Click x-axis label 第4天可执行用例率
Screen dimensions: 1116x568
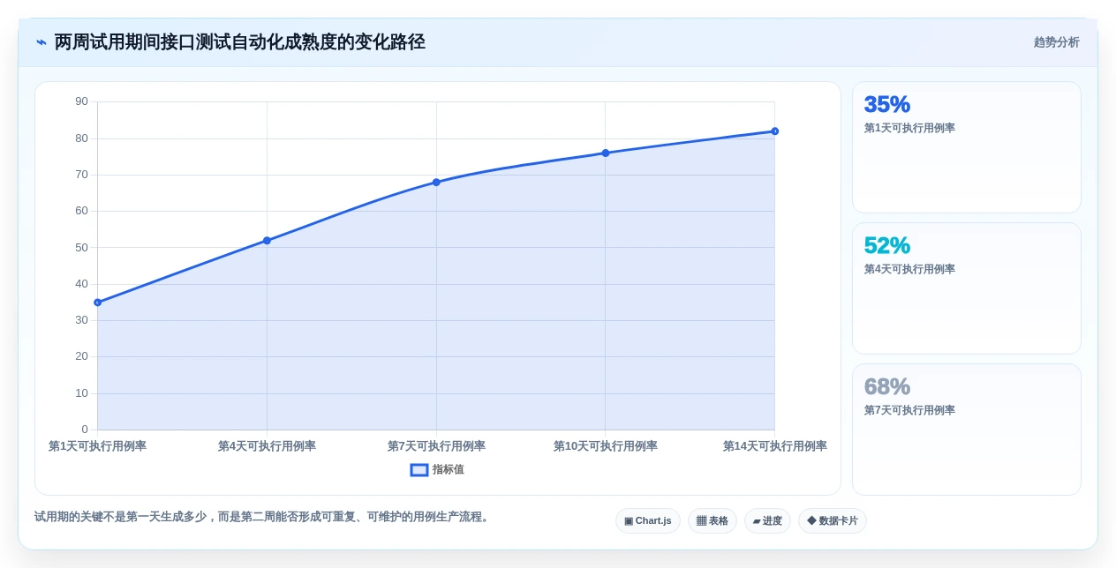pyautogui.click(x=267, y=446)
